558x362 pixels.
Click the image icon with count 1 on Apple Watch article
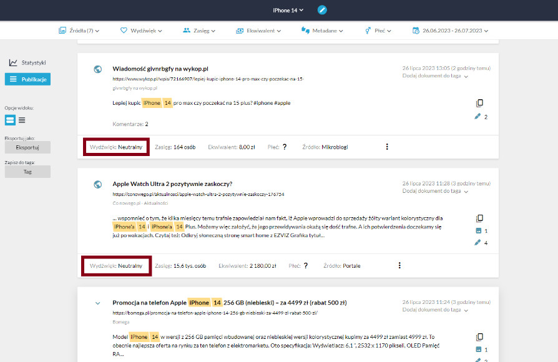point(479,231)
